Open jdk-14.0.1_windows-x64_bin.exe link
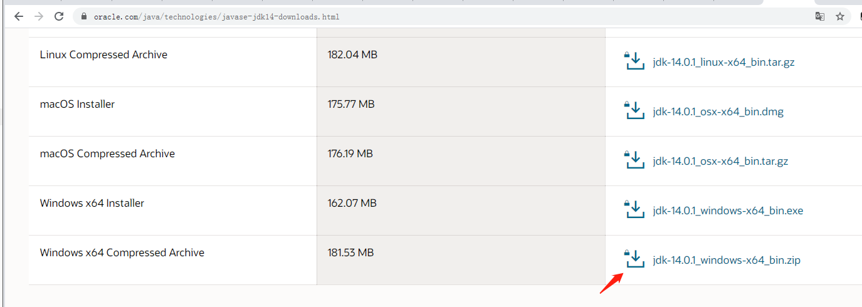 click(x=728, y=211)
